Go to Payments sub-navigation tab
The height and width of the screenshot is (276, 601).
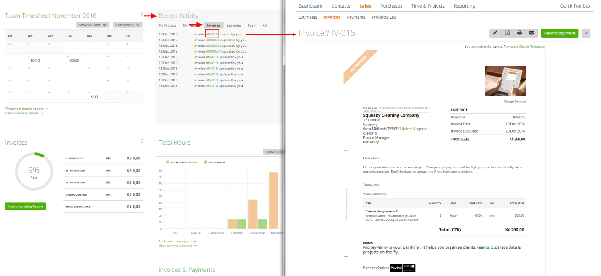[x=356, y=17]
